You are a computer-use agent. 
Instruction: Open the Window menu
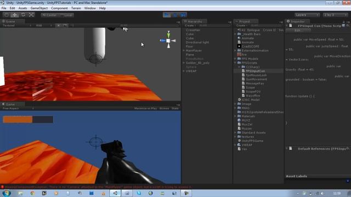(90, 8)
